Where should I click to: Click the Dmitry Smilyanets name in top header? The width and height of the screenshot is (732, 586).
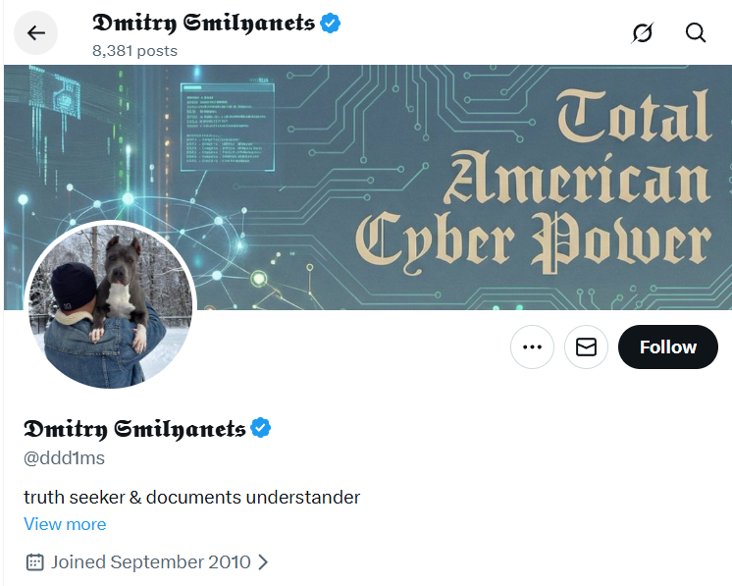(203, 24)
